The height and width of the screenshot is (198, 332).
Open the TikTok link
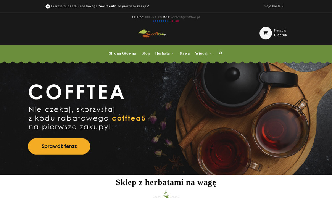point(174,21)
